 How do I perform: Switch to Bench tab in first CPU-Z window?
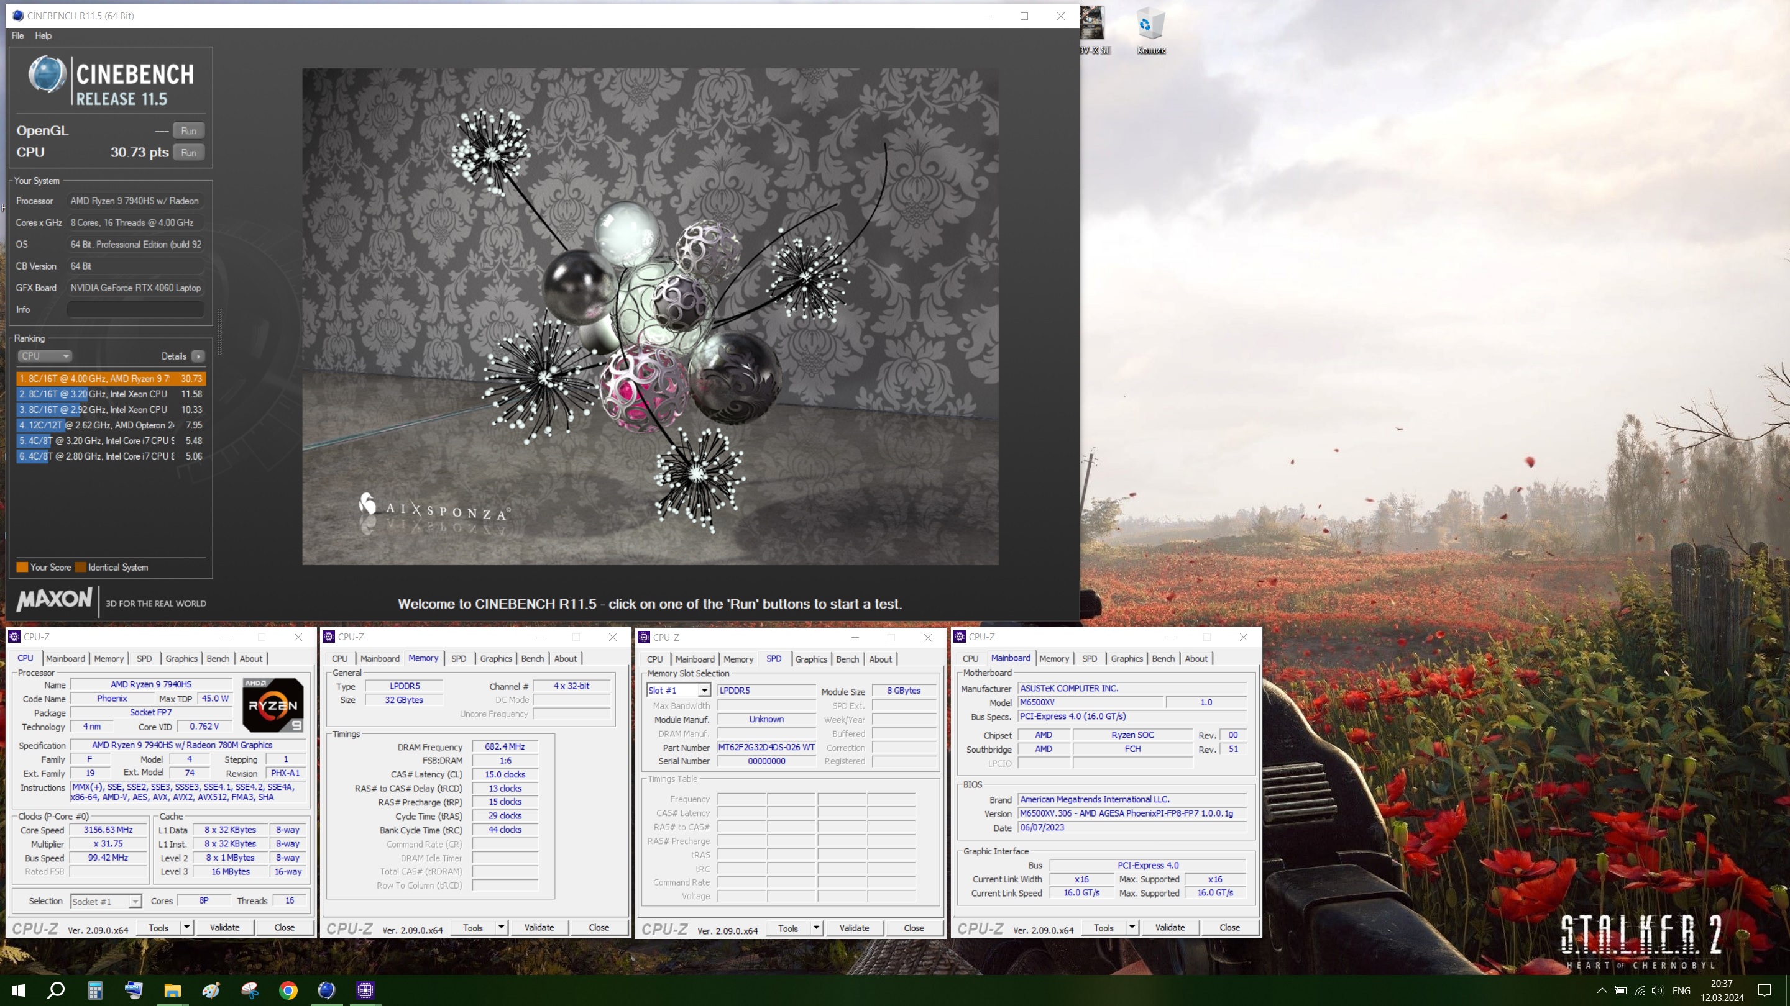(x=218, y=659)
